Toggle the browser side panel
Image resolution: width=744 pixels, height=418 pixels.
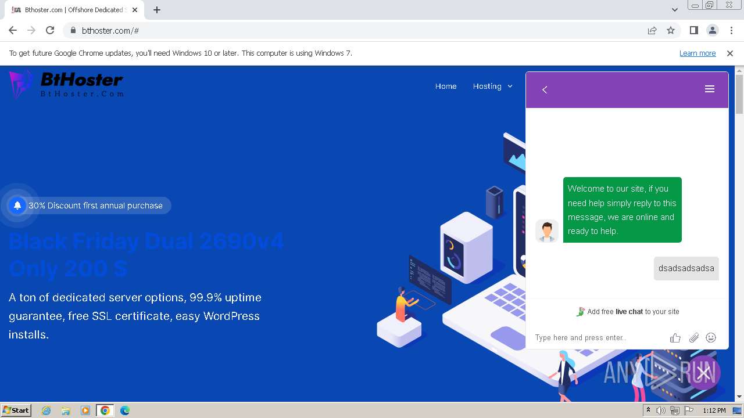693,30
